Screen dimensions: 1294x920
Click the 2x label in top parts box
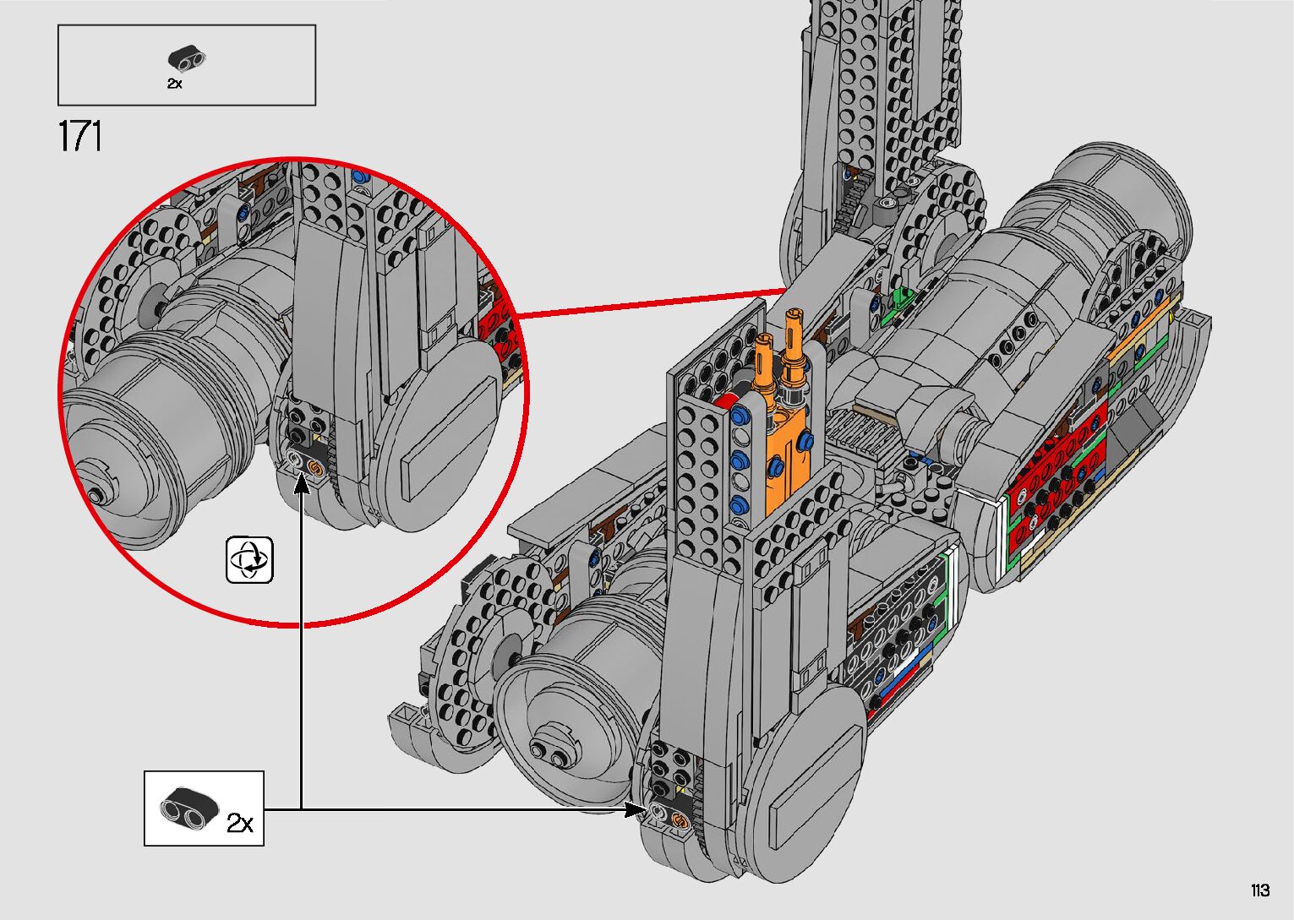(x=174, y=84)
